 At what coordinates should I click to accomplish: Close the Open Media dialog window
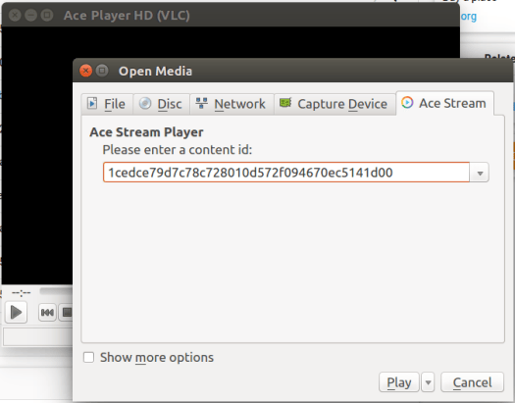click(85, 71)
